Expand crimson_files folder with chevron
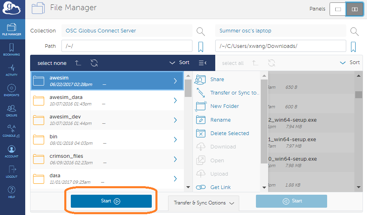The height and width of the screenshot is (215, 367). (x=175, y=159)
